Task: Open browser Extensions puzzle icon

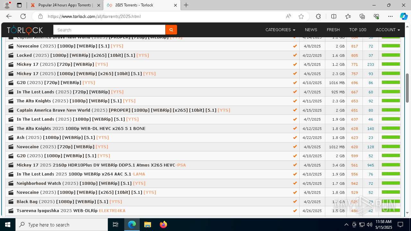Action: [x=318, y=16]
